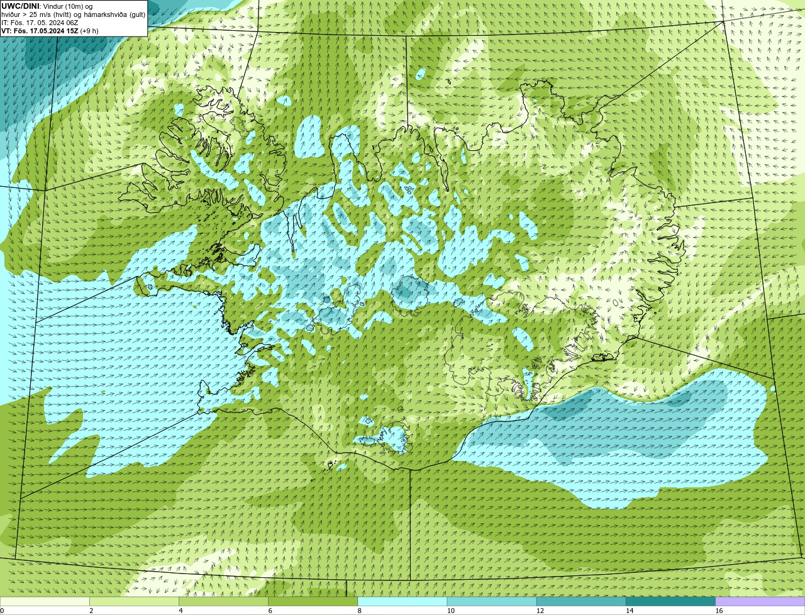
Task: Click the 'VT: Fös. 17.05.2024 15Z (+9 h)' line
Action: tap(50, 30)
